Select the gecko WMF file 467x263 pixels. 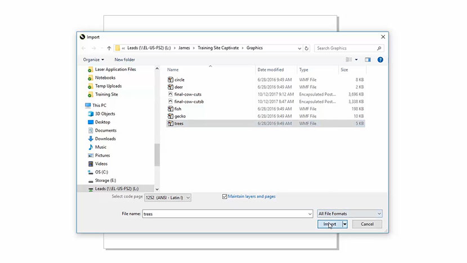point(180,116)
